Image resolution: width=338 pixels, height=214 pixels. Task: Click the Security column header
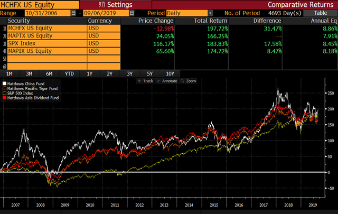click(19, 21)
